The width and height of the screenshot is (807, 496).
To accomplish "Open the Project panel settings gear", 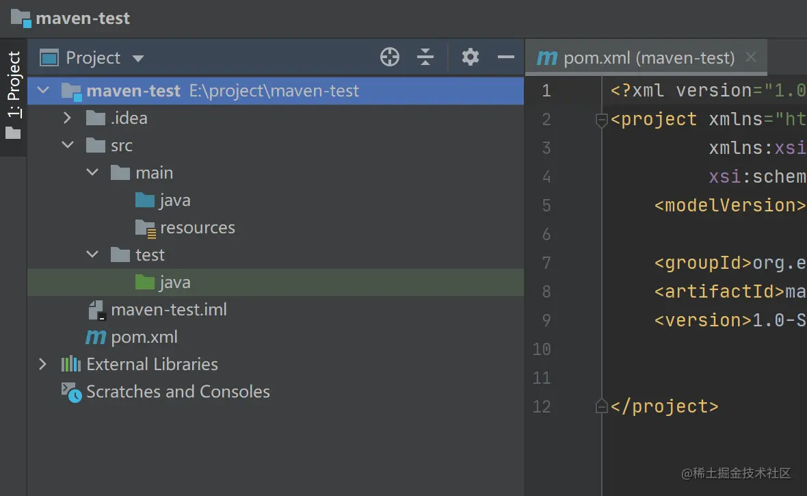I will coord(470,57).
